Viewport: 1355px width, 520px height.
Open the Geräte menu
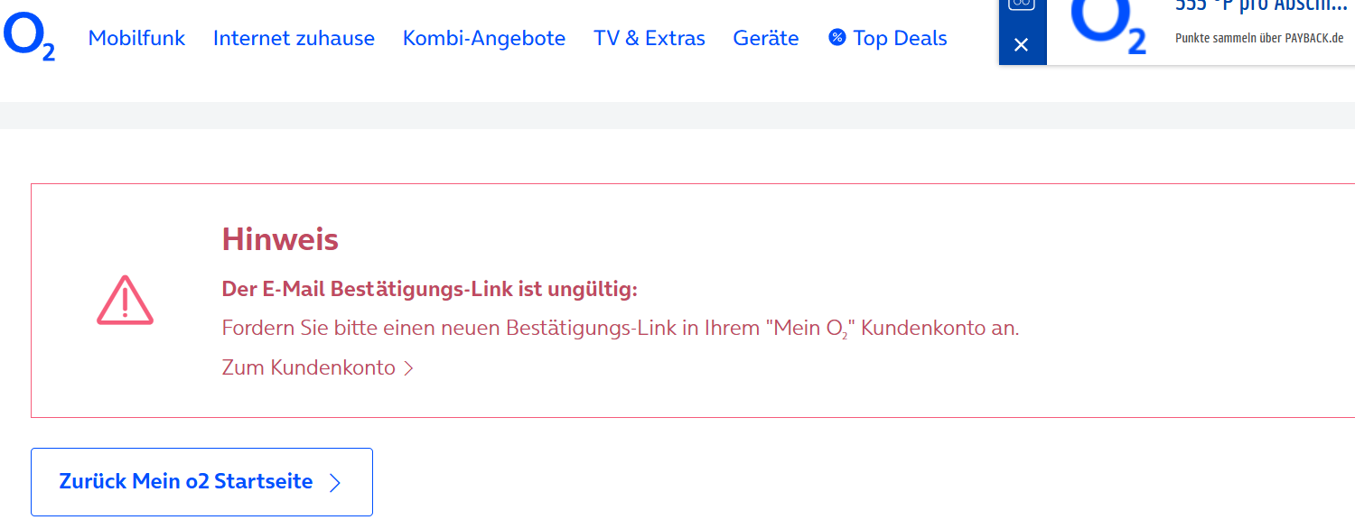point(766,38)
